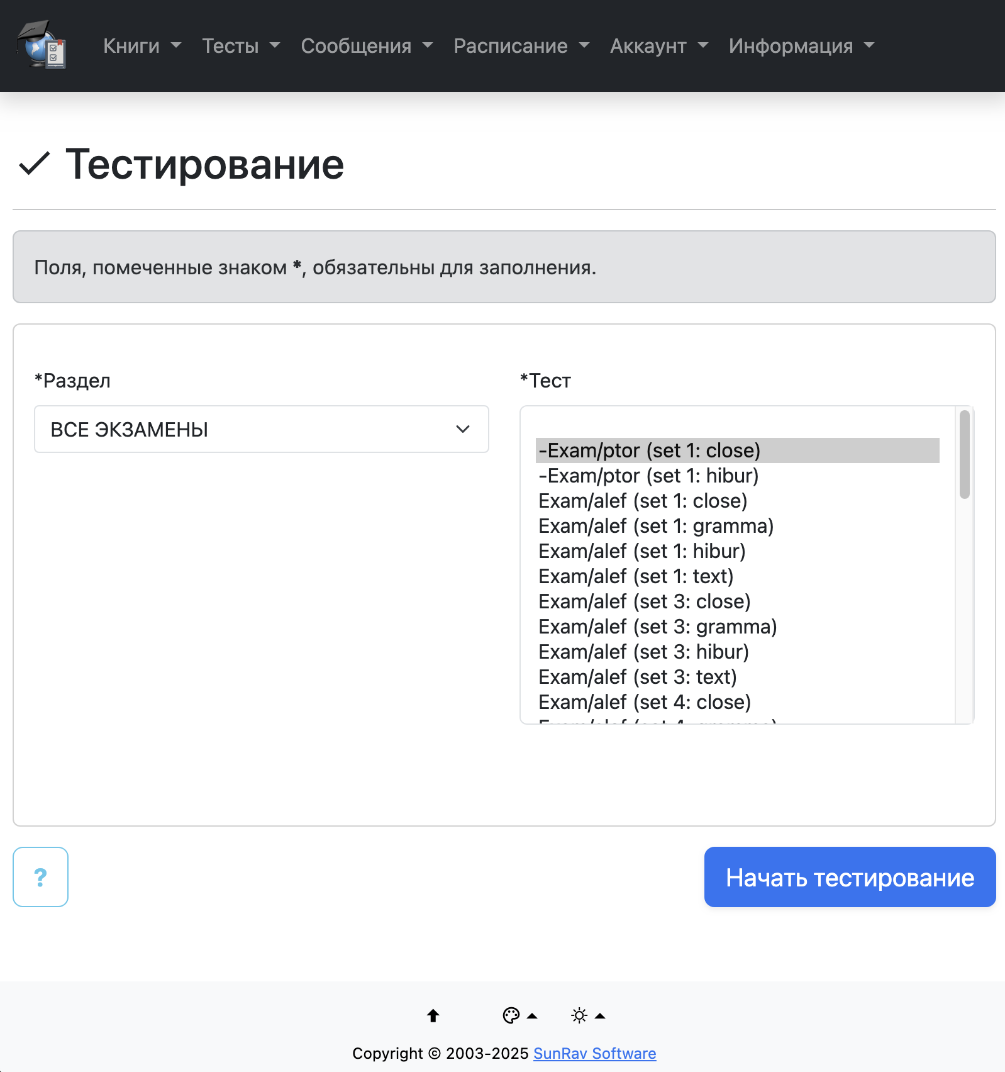Click the question mark help button
Viewport: 1005px width, 1072px height.
point(40,877)
